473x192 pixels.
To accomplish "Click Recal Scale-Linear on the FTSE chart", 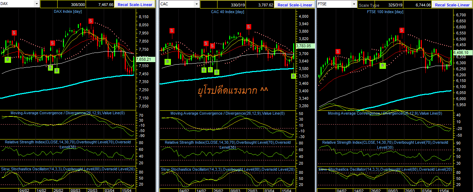I will (452, 5).
